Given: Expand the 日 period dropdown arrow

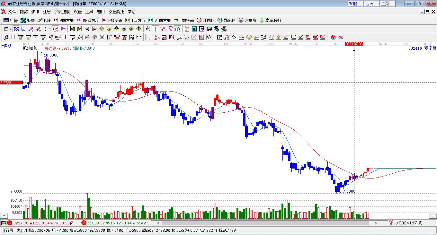Looking at the screenshot, I should pyautogui.click(x=11, y=29).
